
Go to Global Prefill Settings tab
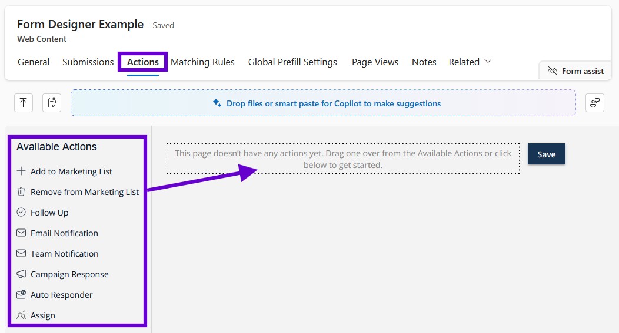click(x=292, y=62)
